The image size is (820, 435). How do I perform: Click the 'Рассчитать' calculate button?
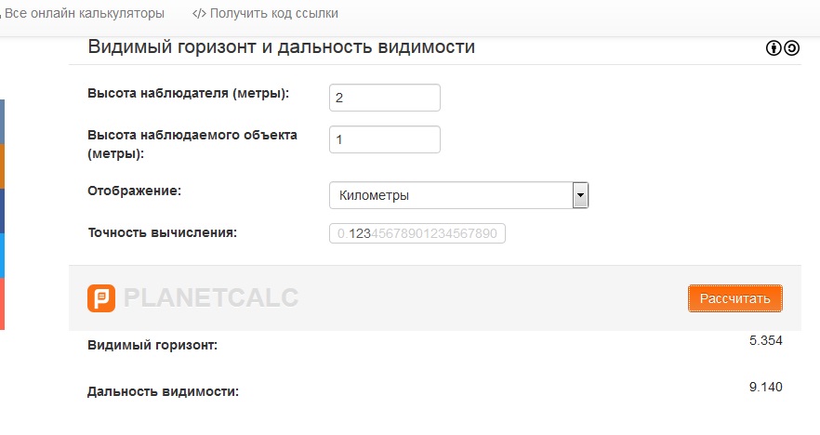tap(734, 298)
